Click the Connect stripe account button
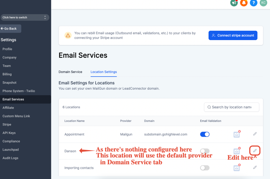 point(233,35)
